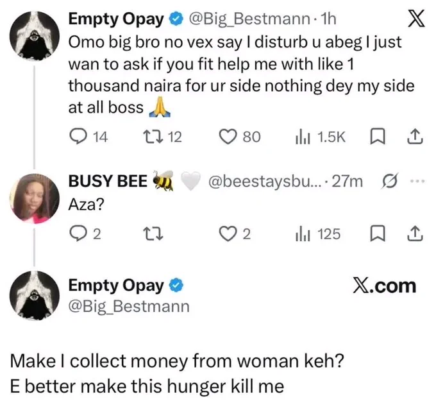
Task: Click the Grok slash icon beside 27m
Action: pyautogui.click(x=390, y=181)
